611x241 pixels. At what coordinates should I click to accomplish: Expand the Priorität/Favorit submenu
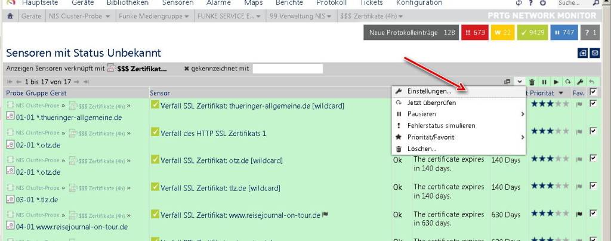click(522, 137)
